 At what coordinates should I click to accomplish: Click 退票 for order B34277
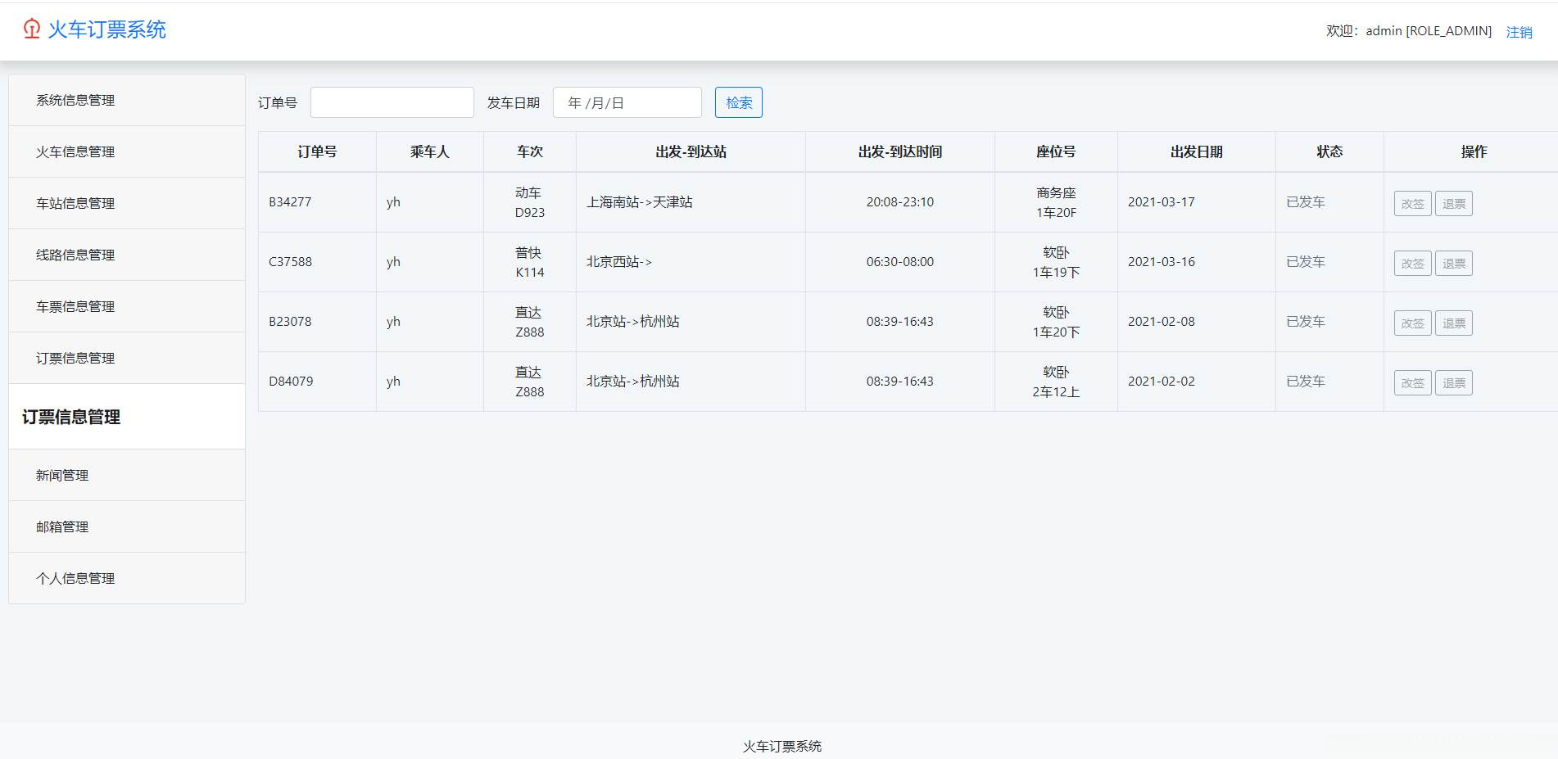tap(1453, 204)
